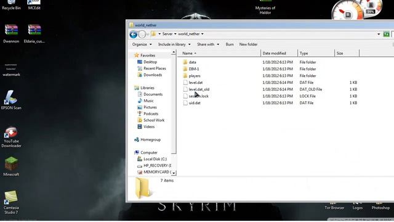
Task: Open the Organize menu
Action: coord(142,44)
